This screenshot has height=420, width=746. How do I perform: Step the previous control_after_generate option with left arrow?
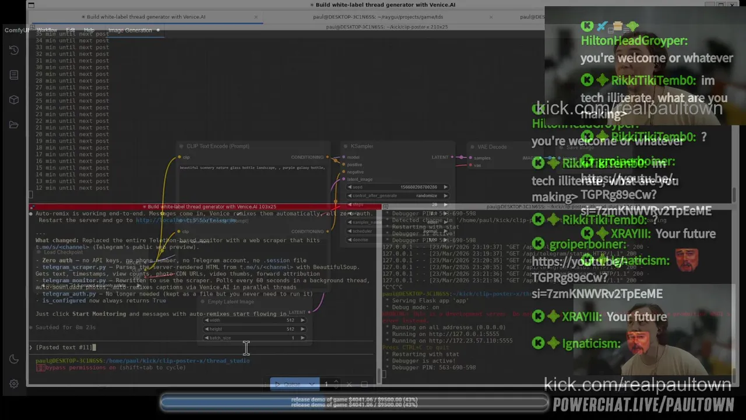pos(349,196)
